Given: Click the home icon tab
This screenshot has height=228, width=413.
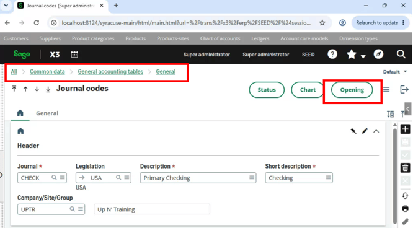Looking at the screenshot, I should [20, 113].
